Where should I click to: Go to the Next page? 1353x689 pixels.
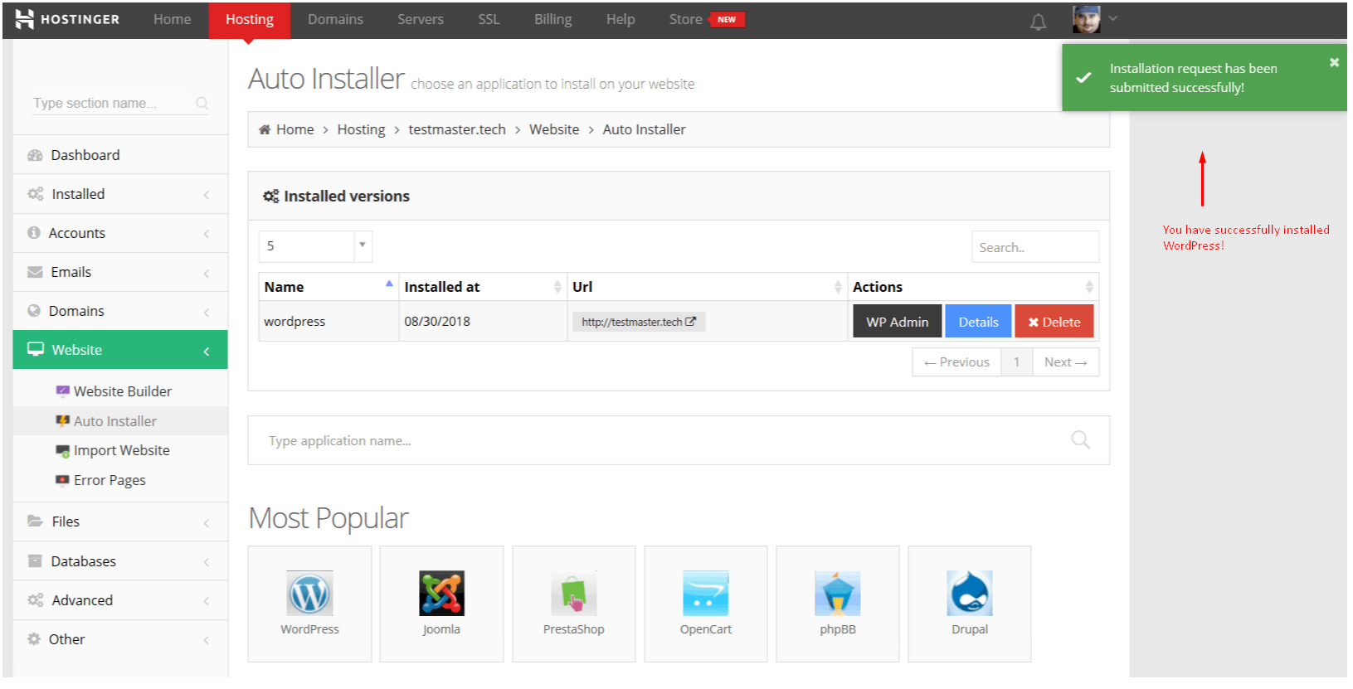pyautogui.click(x=1066, y=362)
